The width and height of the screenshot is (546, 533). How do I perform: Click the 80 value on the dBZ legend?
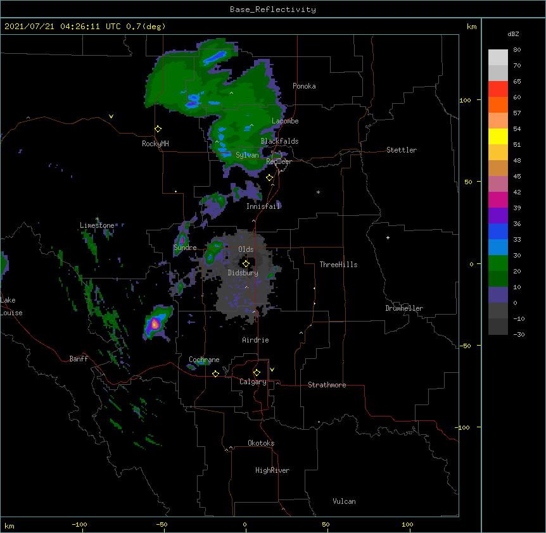click(517, 50)
